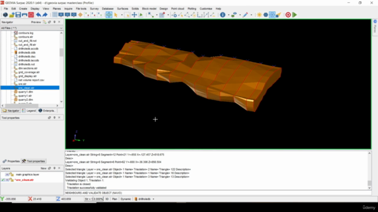Open the dropdown arrow beside snap line tool
This screenshot has height=212, width=378.
pyautogui.click(x=157, y=15)
